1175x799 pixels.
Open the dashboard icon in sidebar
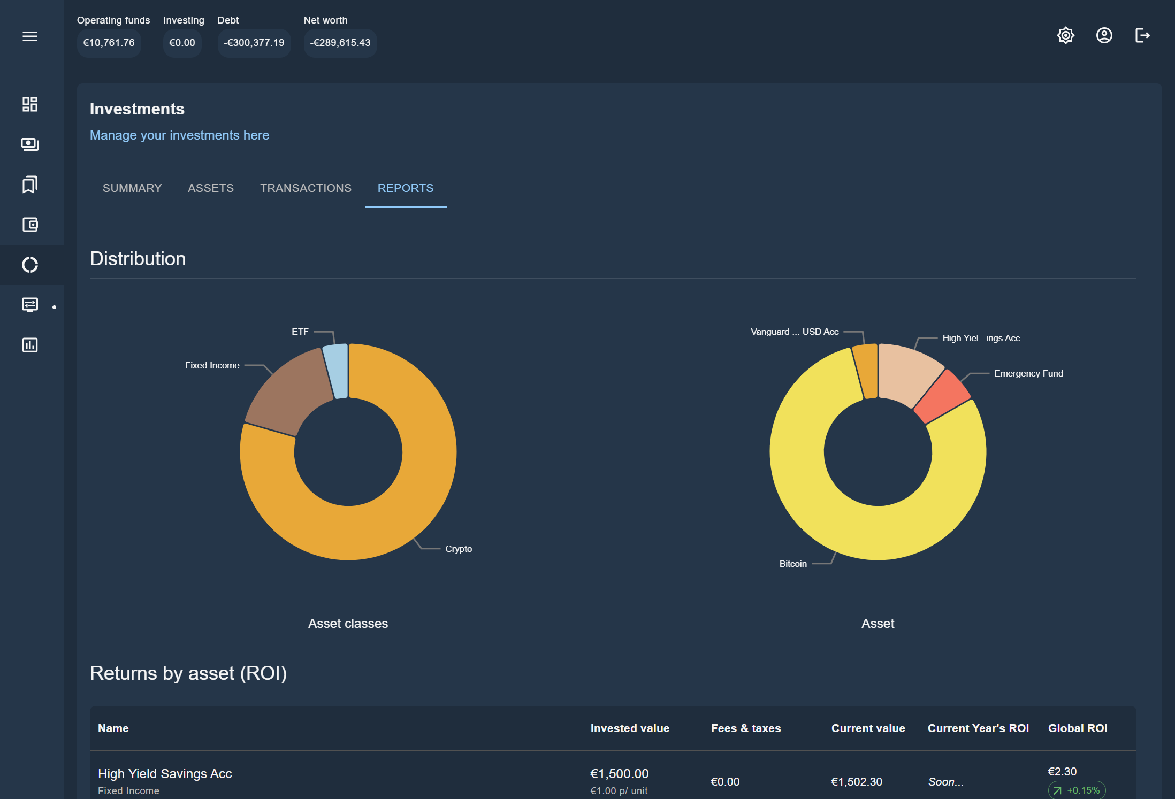[30, 104]
